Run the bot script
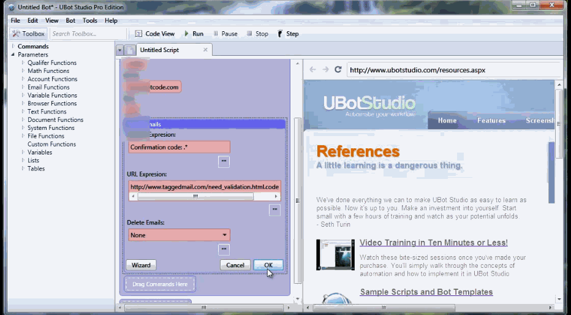 [x=194, y=34]
